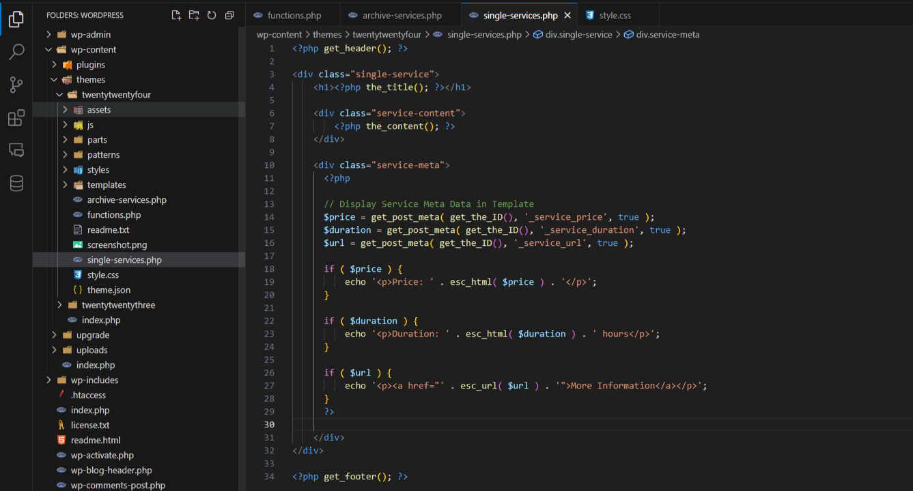This screenshot has width=913, height=491.
Task: Open the Extensions view icon
Action: (16, 117)
